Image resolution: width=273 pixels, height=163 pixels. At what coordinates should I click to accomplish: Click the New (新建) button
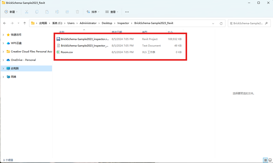click(x=11, y=12)
